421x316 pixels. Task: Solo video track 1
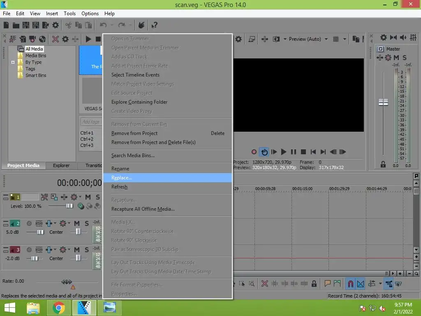(x=98, y=197)
